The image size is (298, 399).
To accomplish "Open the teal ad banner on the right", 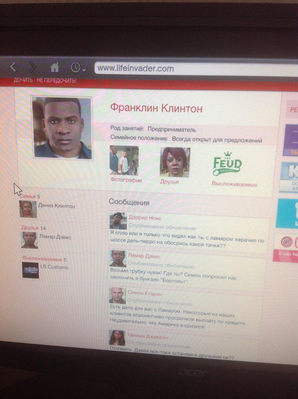I will [287, 214].
